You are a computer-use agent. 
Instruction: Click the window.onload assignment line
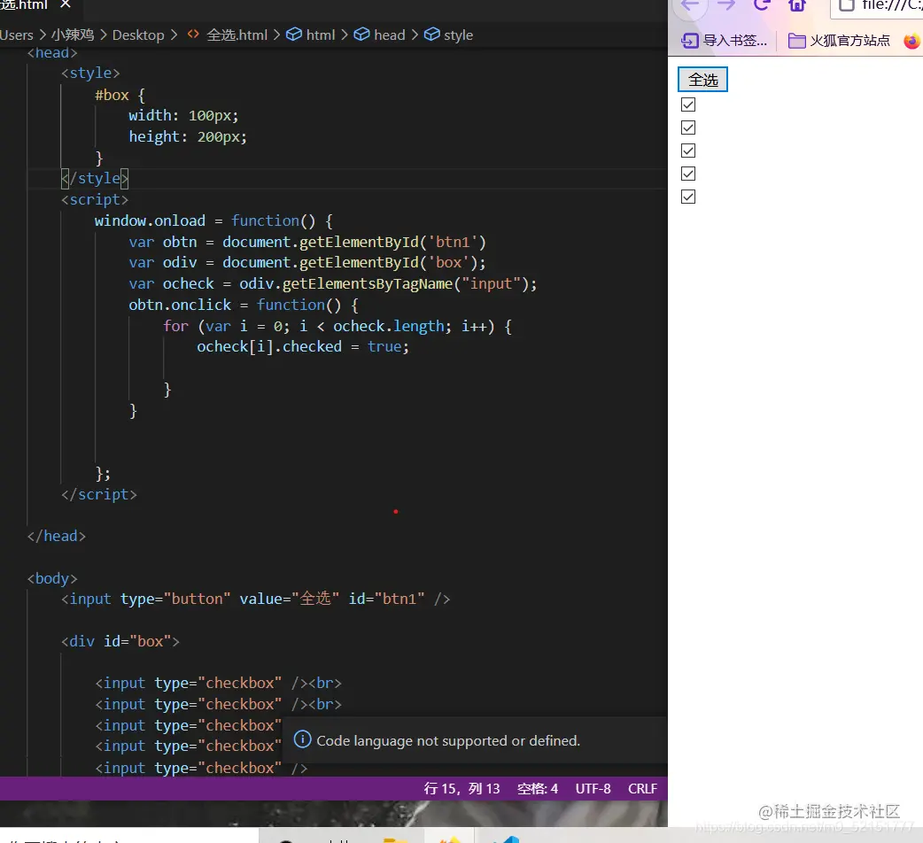(x=213, y=221)
